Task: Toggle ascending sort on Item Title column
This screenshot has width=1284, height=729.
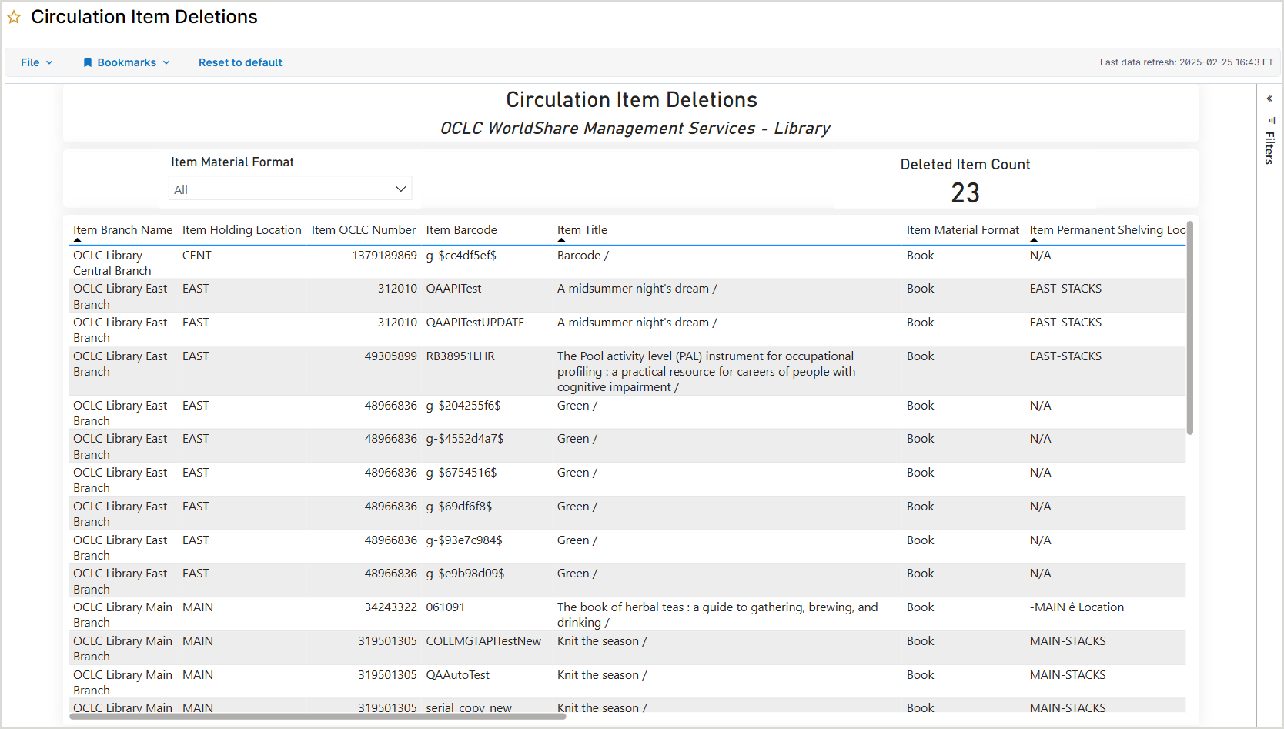Action: pyautogui.click(x=562, y=239)
